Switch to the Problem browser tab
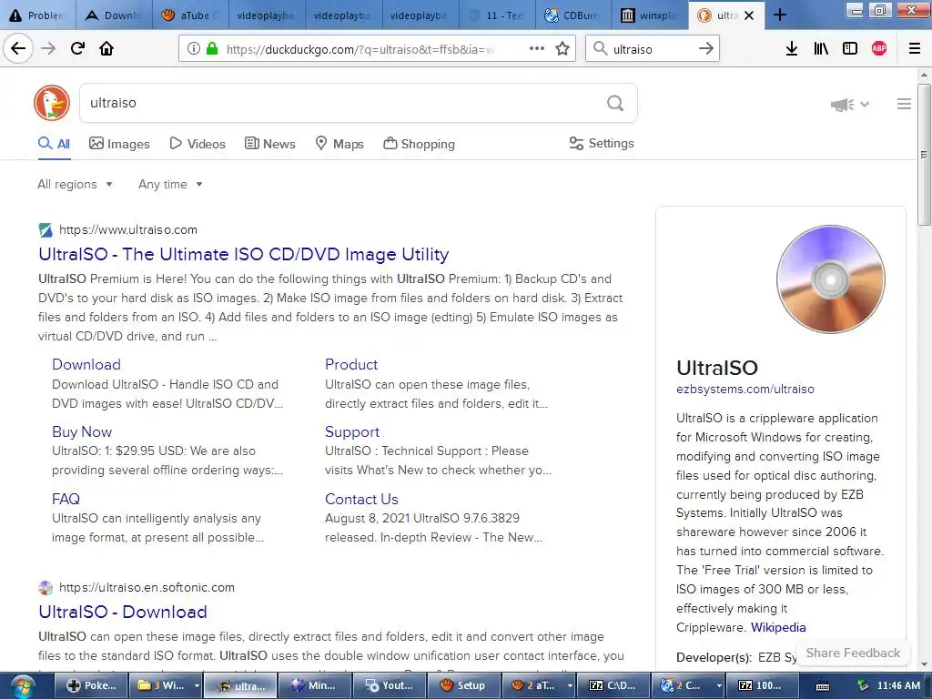Viewport: 932px width, 699px height. pos(38,15)
